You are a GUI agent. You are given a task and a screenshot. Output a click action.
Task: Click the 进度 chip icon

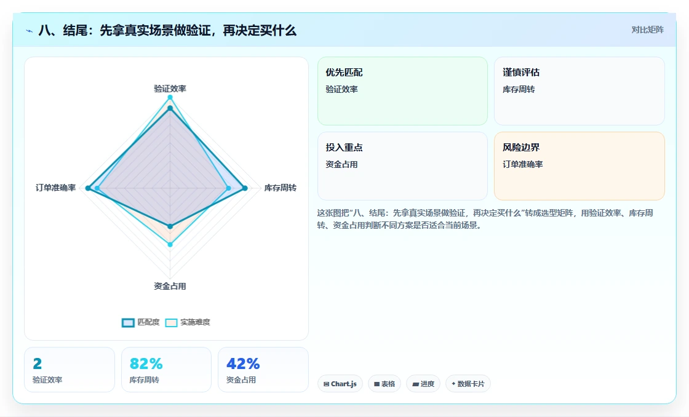(x=415, y=384)
